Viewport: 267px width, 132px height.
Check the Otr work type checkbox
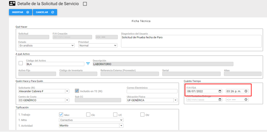point(142,114)
